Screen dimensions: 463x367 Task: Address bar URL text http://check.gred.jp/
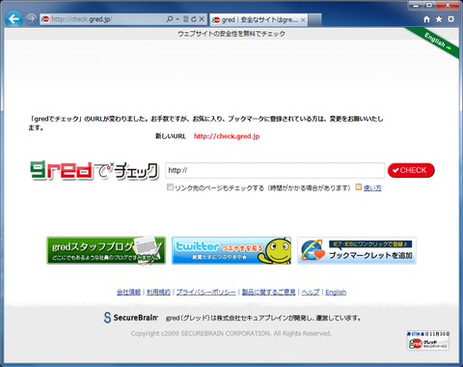click(x=81, y=19)
